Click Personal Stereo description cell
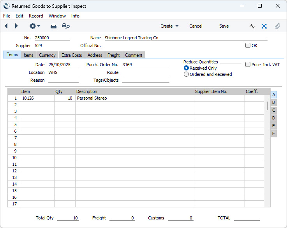Viewport: 287px width, 228px height. tap(135, 98)
